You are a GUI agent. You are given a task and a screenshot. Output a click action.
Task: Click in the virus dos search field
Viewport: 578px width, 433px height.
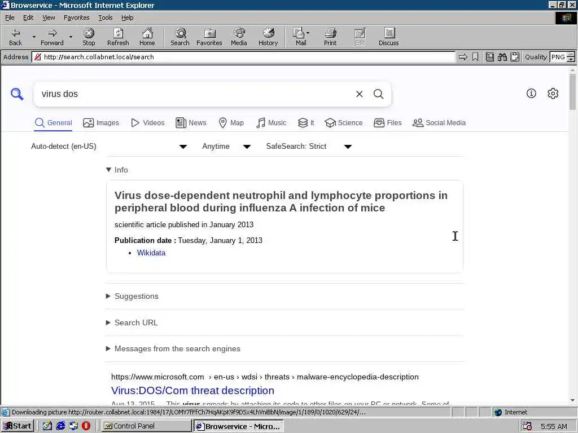coord(195,94)
